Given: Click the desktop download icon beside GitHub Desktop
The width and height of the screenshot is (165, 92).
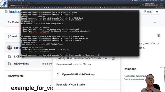Looking at the screenshot, I should (x=57, y=74).
